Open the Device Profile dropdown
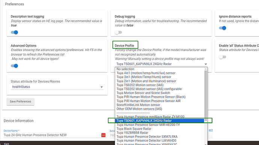This screenshot has height=145, width=259. click(x=161, y=64)
